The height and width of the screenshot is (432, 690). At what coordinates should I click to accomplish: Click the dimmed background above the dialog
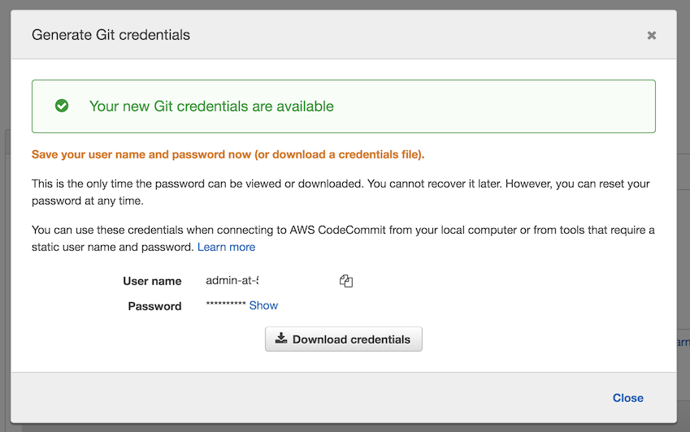click(x=345, y=4)
